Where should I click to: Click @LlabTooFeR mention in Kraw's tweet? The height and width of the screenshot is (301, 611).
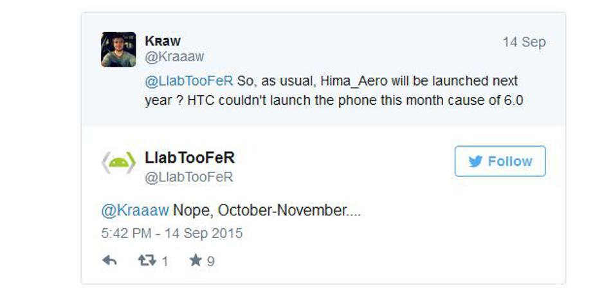pyautogui.click(x=188, y=80)
